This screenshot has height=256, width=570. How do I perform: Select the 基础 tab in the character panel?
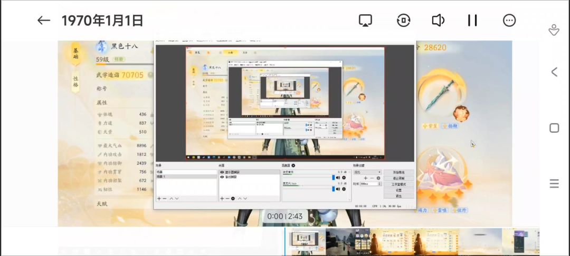click(x=75, y=54)
